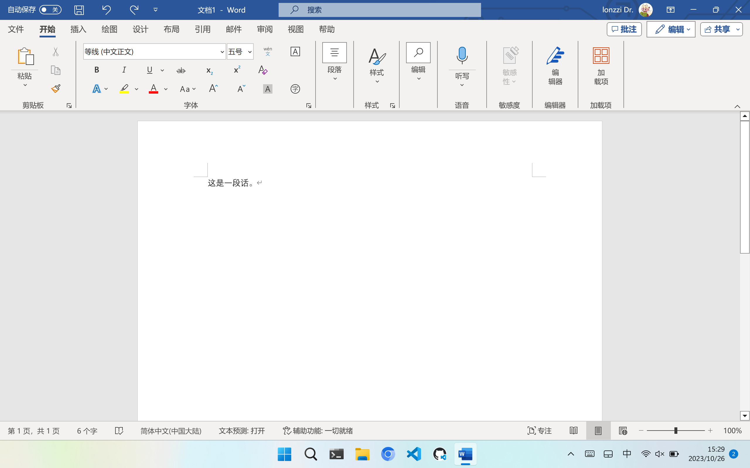This screenshot has height=468, width=750.
Task: Switch to Web Layout view
Action: click(623, 431)
